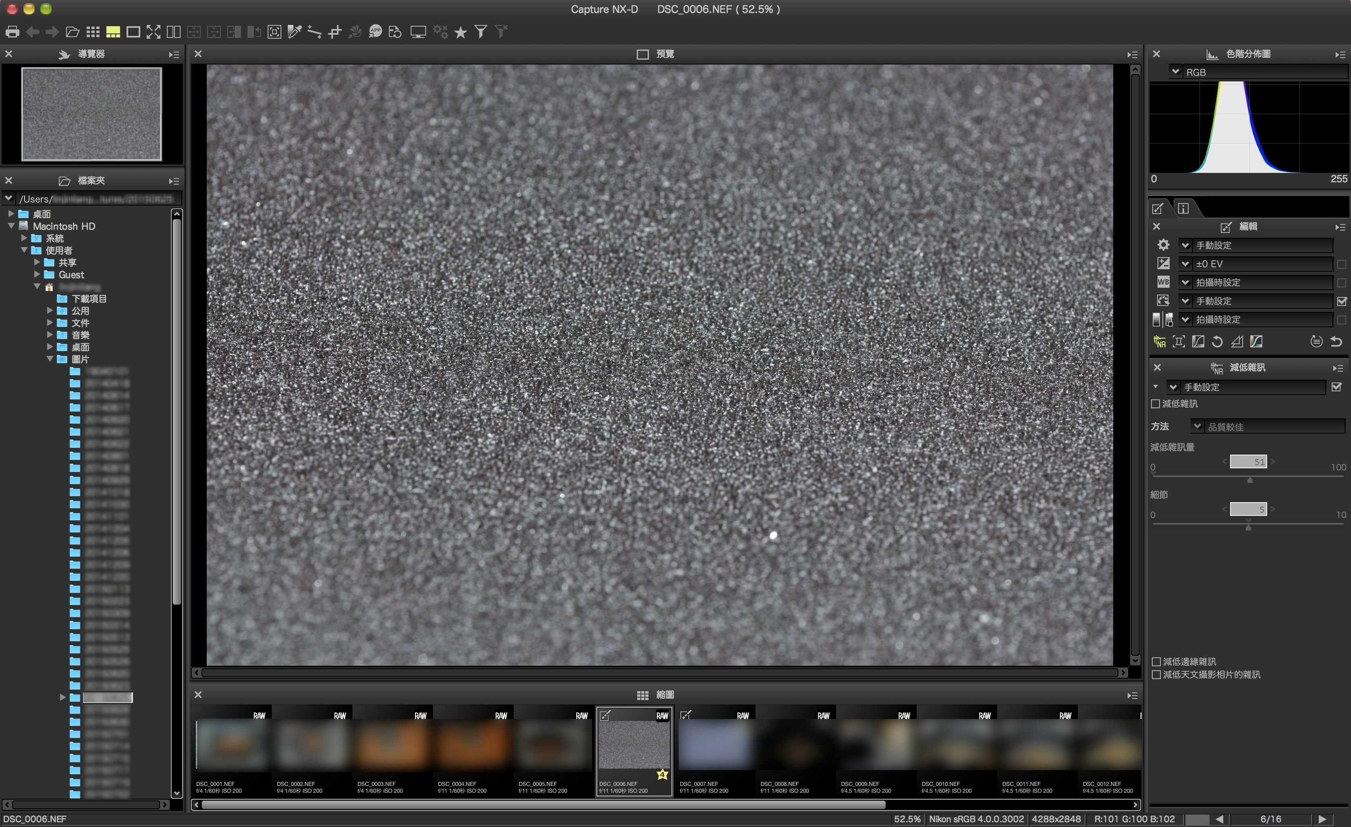
Task: Open the 預覽 panel options menu
Action: [x=1132, y=54]
